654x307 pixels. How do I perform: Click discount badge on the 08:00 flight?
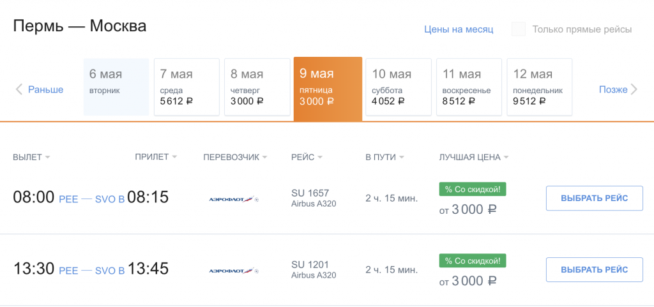[473, 189]
